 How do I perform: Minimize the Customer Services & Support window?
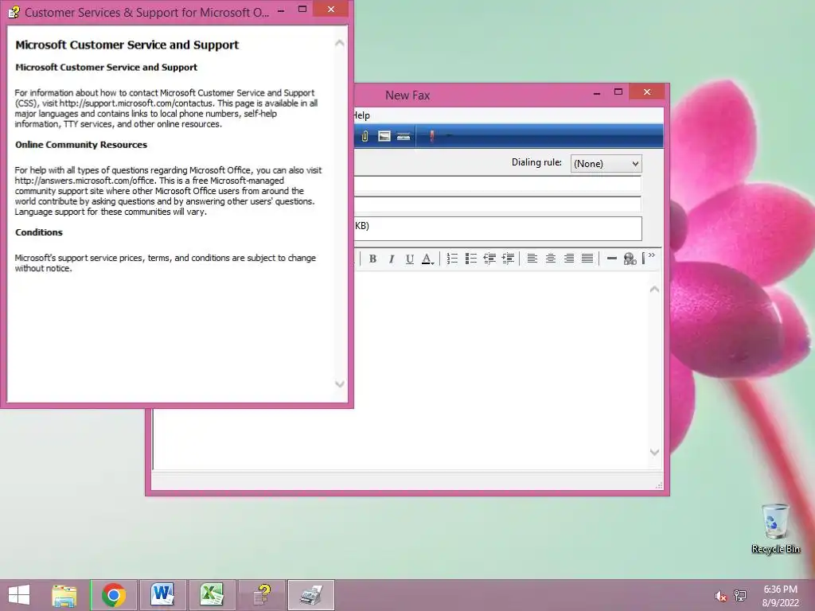click(x=281, y=10)
